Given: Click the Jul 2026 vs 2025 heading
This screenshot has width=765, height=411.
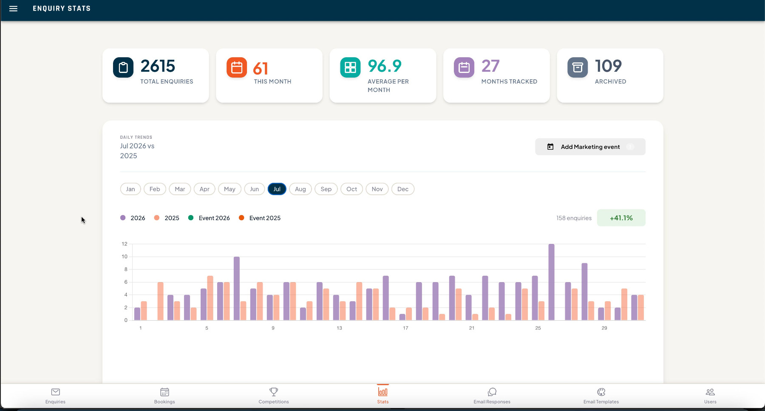Looking at the screenshot, I should (x=137, y=151).
